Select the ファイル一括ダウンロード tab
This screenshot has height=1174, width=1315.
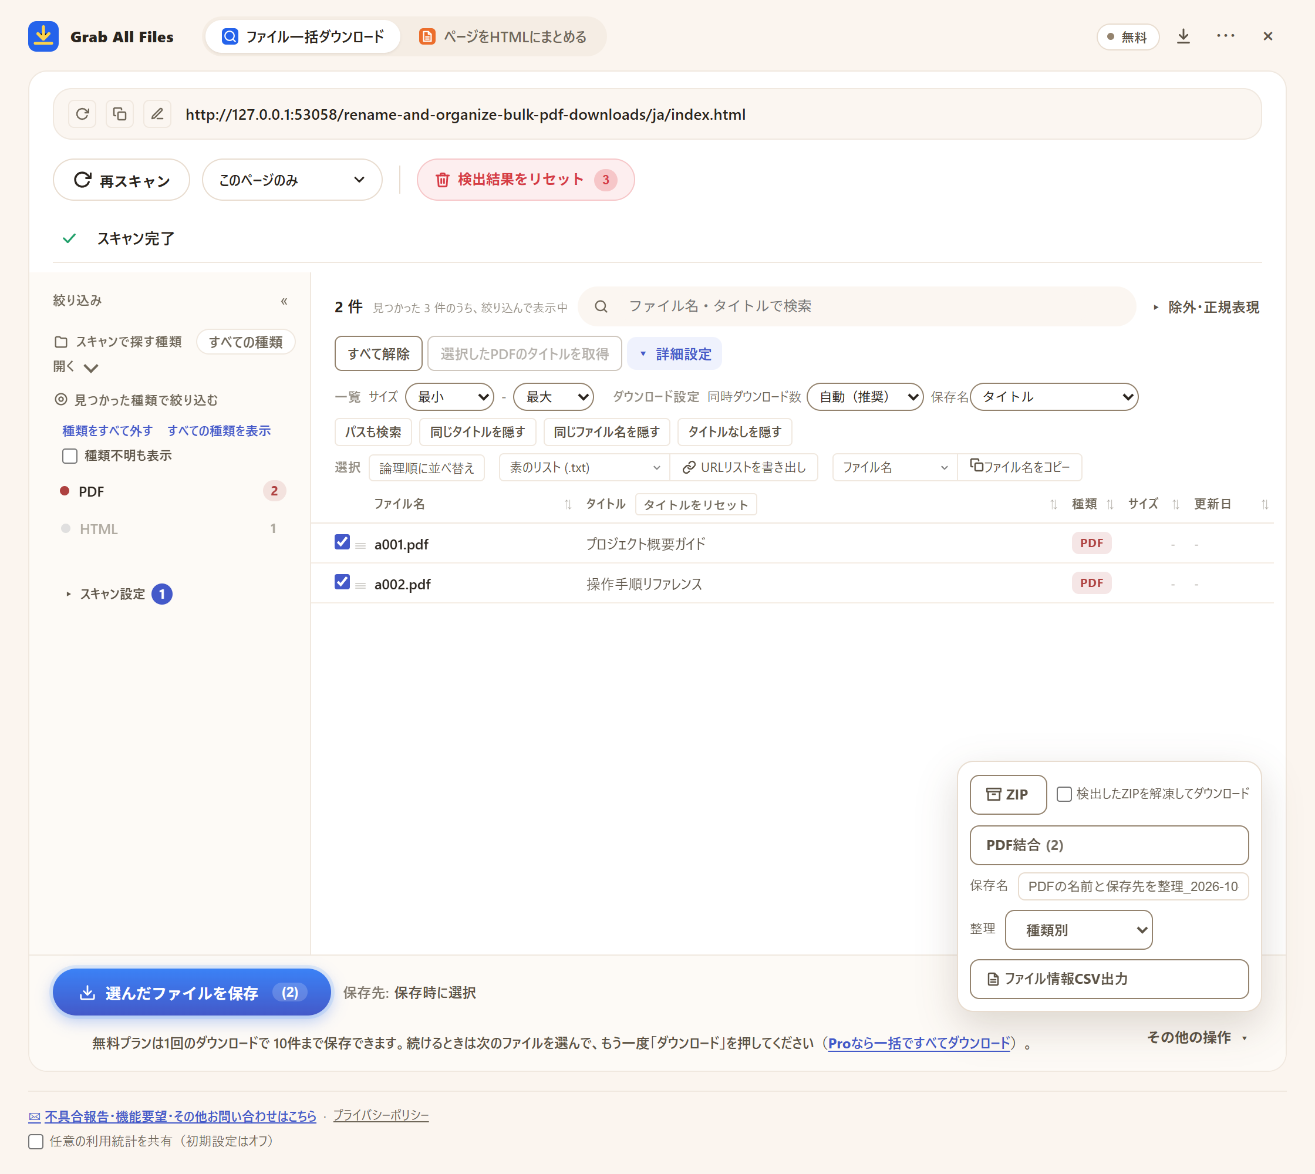[x=302, y=37]
